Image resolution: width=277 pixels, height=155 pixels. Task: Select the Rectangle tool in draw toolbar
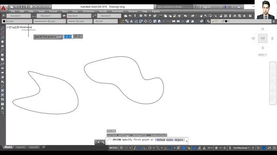point(3,46)
